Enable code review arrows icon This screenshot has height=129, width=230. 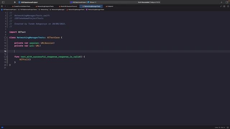(221, 6)
